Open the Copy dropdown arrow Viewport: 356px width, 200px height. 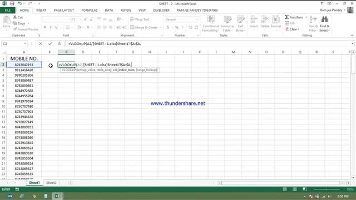(28, 23)
